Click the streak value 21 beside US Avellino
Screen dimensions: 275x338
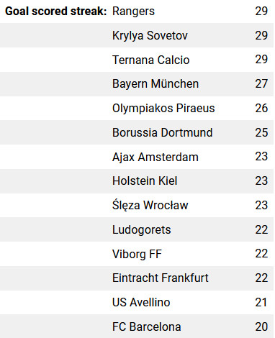pos(261,302)
